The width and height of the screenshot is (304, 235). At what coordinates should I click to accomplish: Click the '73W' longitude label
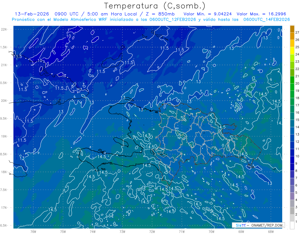[x=122, y=231]
